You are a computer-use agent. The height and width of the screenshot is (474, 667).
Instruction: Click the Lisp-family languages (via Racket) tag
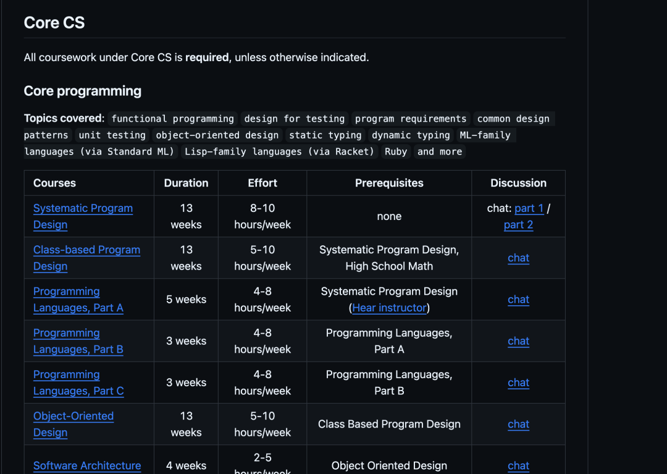[x=279, y=152]
